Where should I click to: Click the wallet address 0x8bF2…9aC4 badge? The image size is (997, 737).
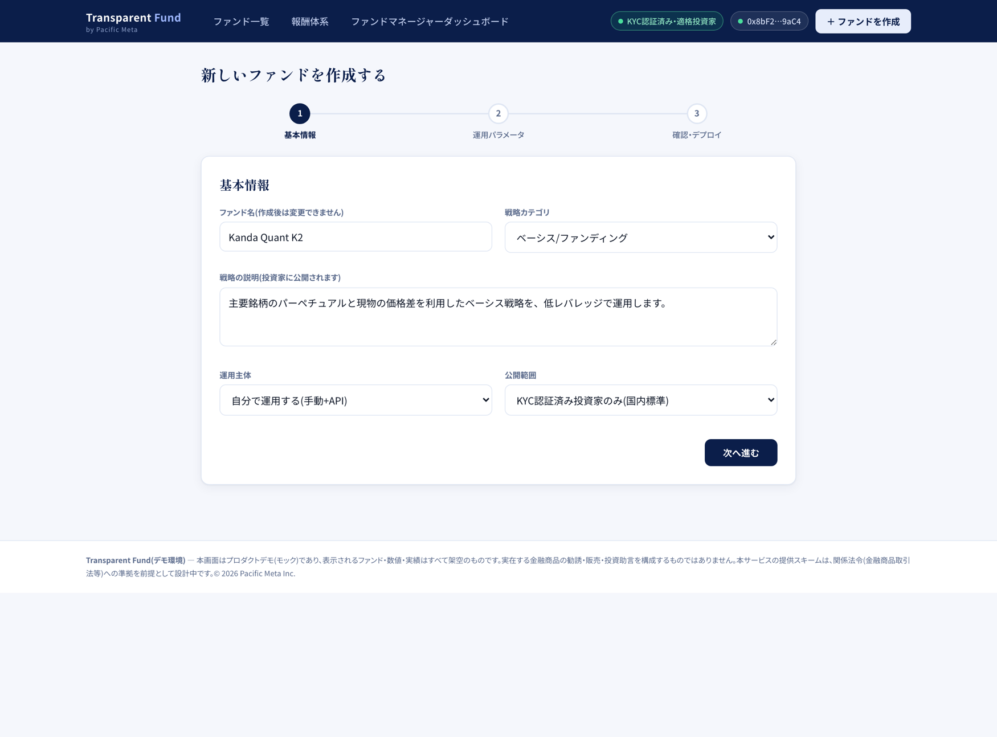[x=769, y=21]
